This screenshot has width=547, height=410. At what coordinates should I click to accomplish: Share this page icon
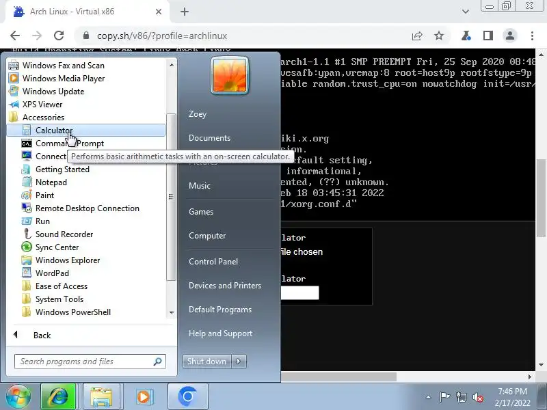417,36
